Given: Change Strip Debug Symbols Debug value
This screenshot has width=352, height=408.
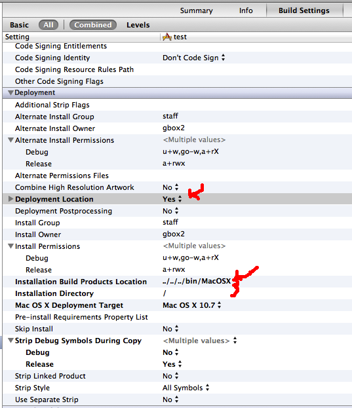Looking at the screenshot, I should 170,352.
